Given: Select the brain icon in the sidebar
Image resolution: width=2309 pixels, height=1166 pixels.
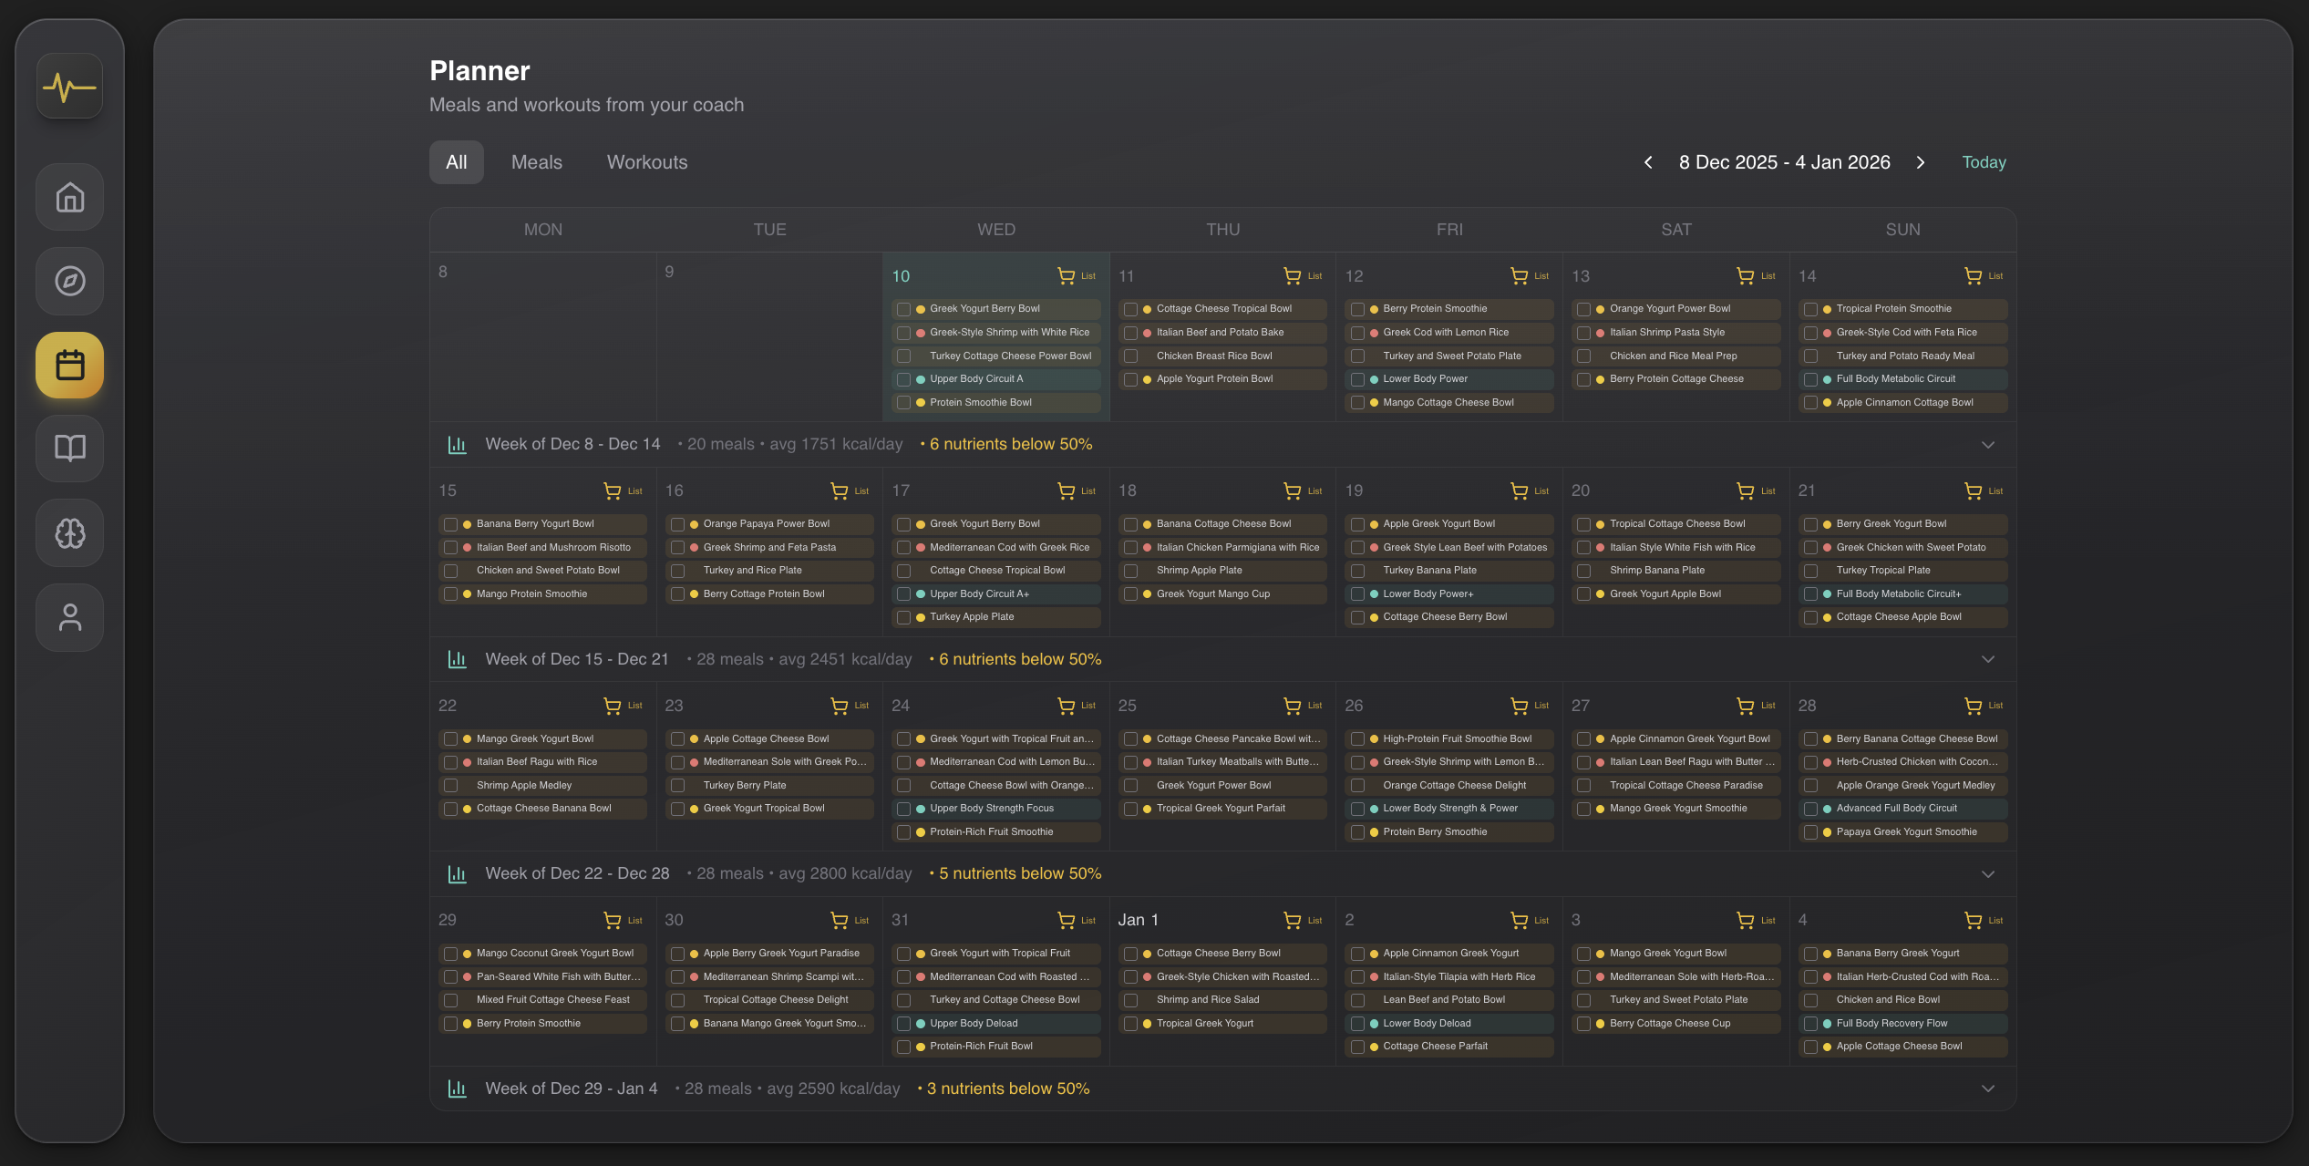Looking at the screenshot, I should 69,532.
